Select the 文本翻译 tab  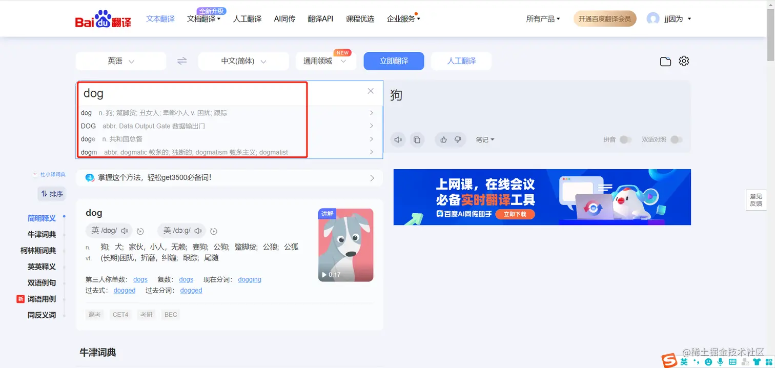(160, 19)
